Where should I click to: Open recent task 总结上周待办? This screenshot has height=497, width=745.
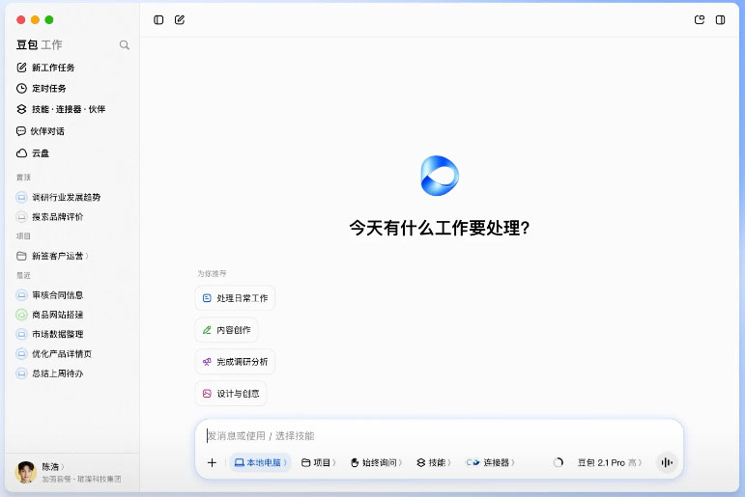(x=50, y=373)
